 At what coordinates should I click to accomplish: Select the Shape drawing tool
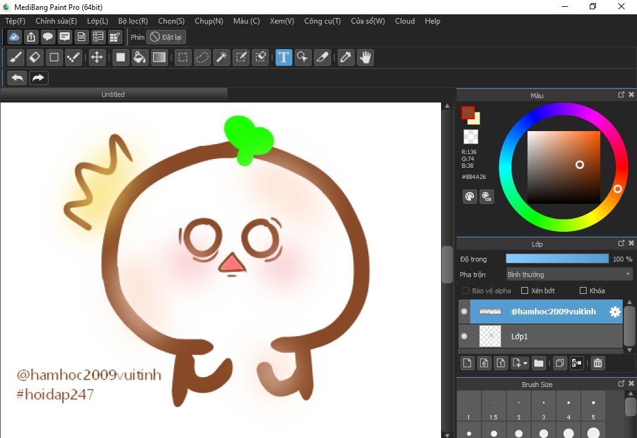click(x=54, y=58)
